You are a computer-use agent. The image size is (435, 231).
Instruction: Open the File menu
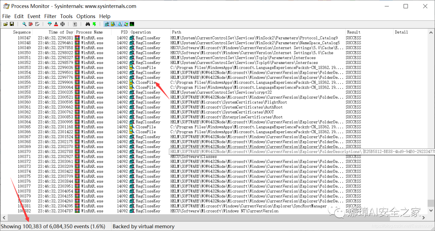[x=6, y=16]
